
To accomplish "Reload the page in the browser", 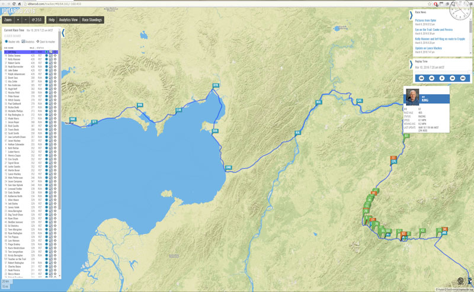I will (x=14, y=4).
